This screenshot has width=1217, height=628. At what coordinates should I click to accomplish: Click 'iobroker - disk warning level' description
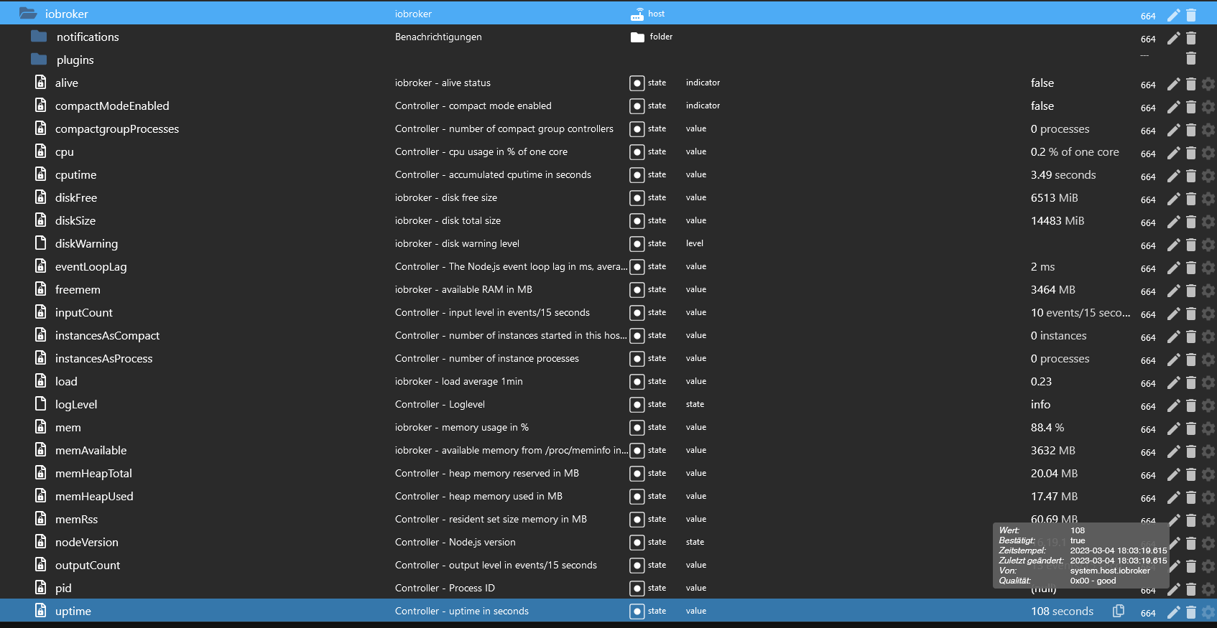(457, 243)
